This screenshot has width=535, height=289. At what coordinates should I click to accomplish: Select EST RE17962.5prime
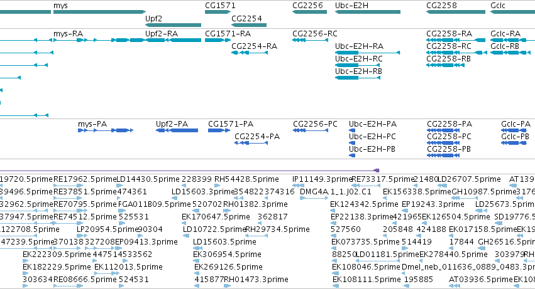click(x=85, y=179)
